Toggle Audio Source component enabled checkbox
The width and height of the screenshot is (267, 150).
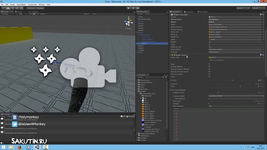tap(174, 55)
